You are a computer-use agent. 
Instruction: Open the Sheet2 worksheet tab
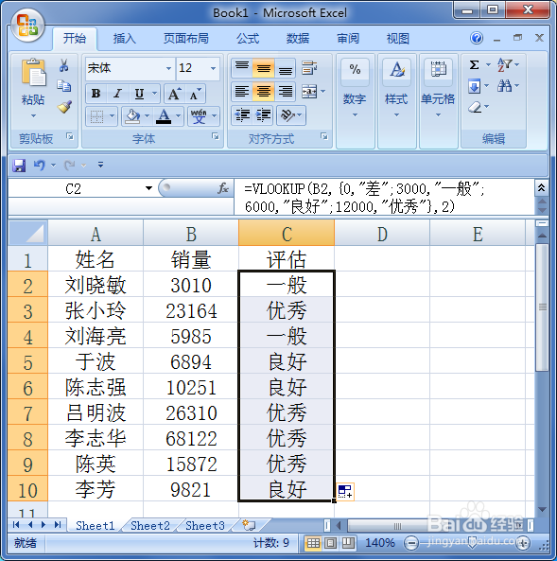tap(150, 525)
